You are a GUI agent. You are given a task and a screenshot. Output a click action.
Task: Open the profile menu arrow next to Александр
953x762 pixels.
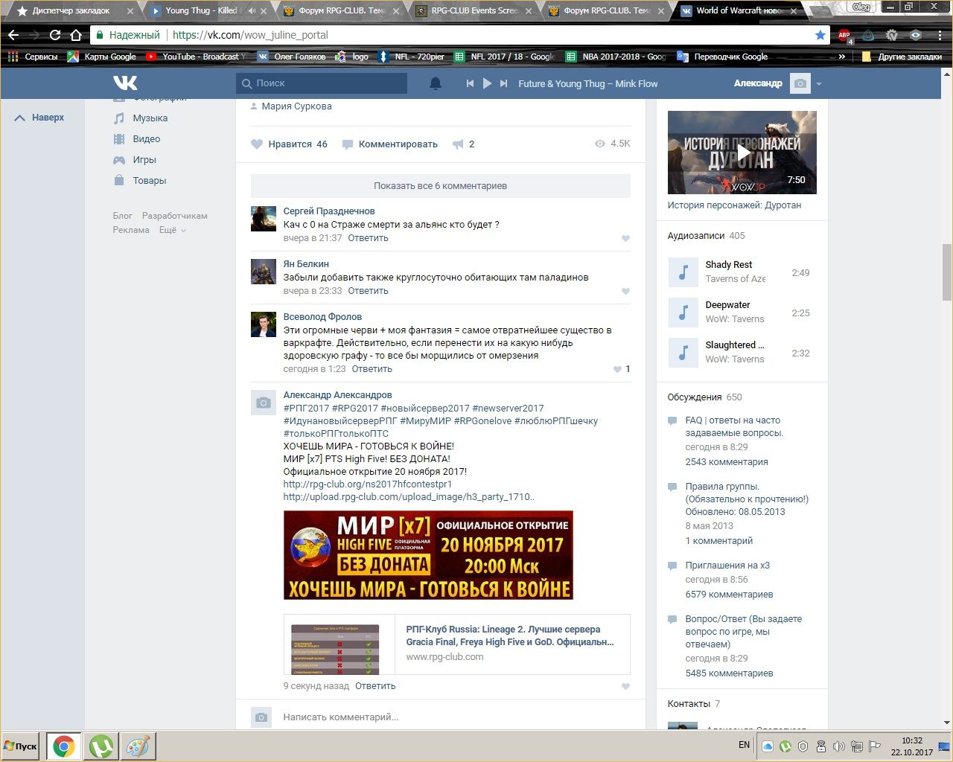819,84
